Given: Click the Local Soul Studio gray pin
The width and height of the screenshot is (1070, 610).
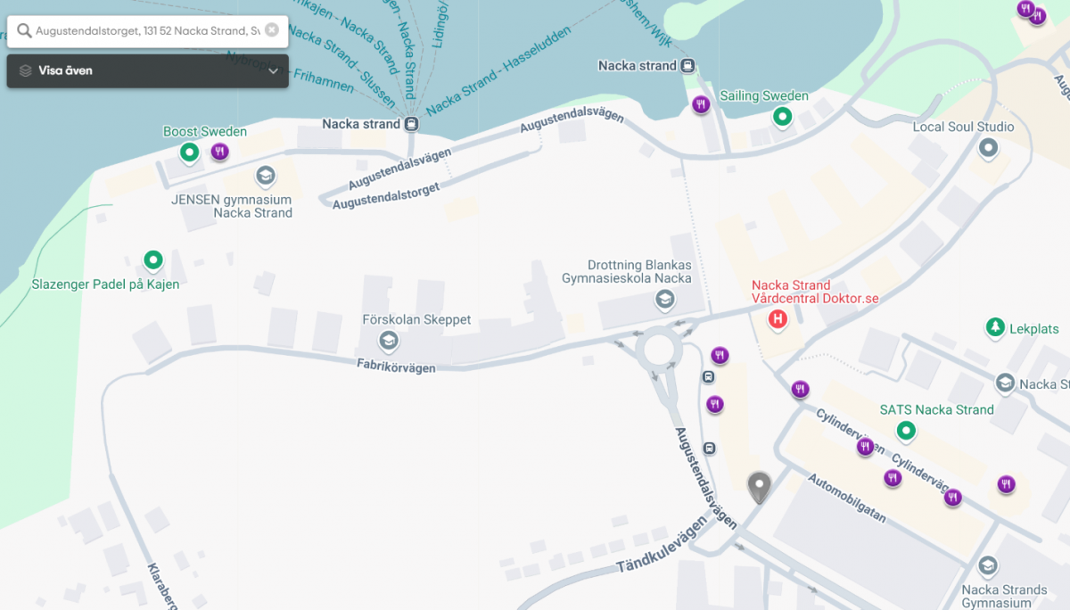Looking at the screenshot, I should pos(987,148).
